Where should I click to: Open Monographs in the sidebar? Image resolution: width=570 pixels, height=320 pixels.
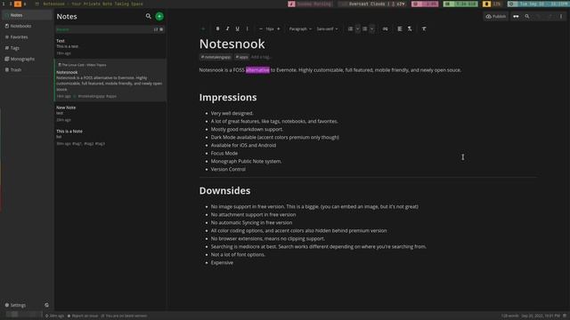coord(27,59)
